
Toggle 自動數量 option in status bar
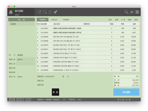(x=48, y=100)
